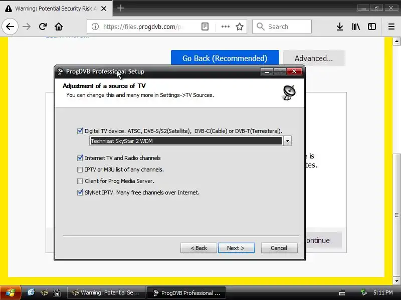Image resolution: width=401 pixels, height=300 pixels.
Task: Launch Internet Explorer from quick launch
Action: pos(31,292)
